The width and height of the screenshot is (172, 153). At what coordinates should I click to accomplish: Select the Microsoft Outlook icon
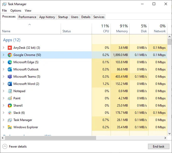pos(10,69)
